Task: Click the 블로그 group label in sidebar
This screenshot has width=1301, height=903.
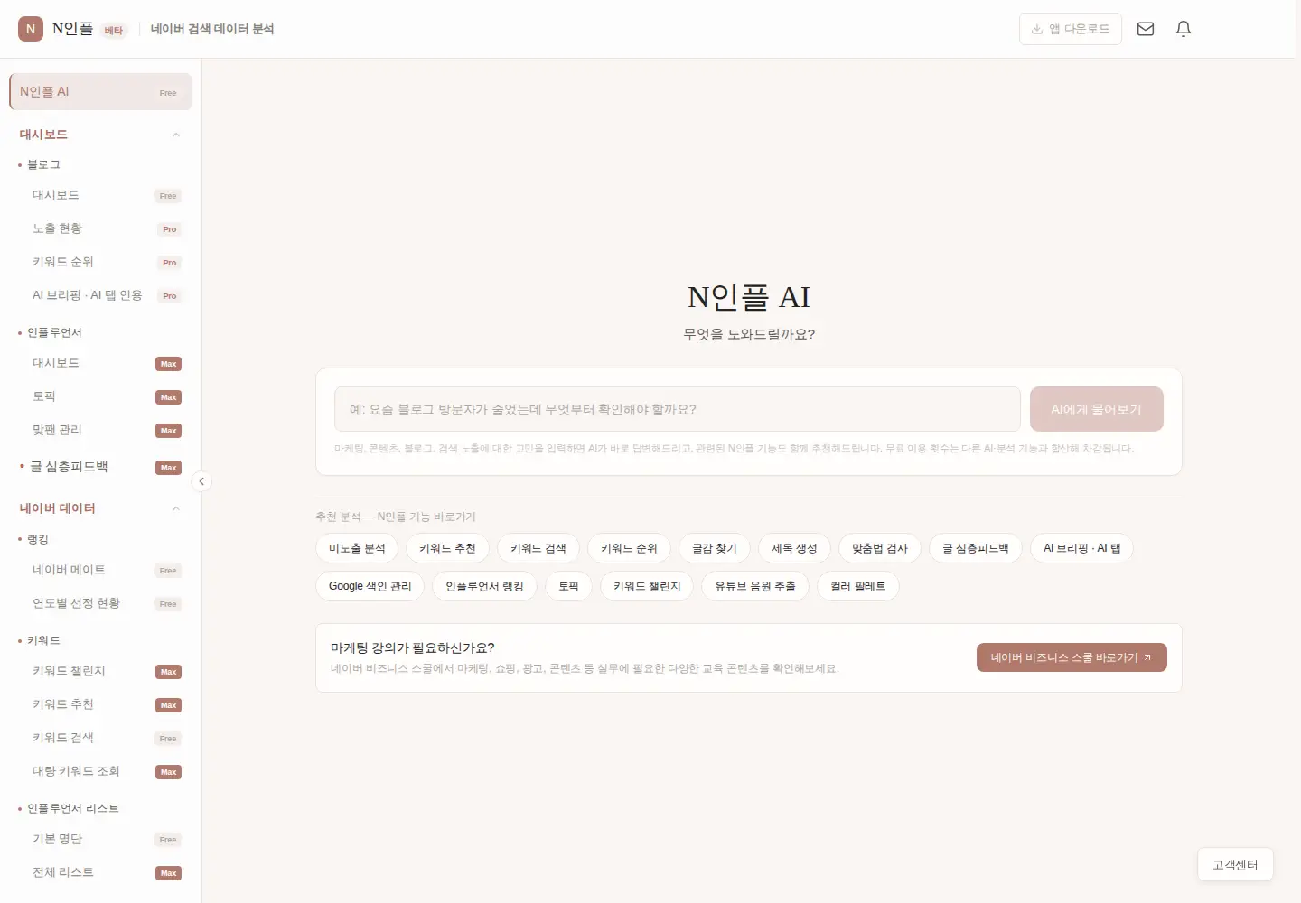Action: click(43, 164)
